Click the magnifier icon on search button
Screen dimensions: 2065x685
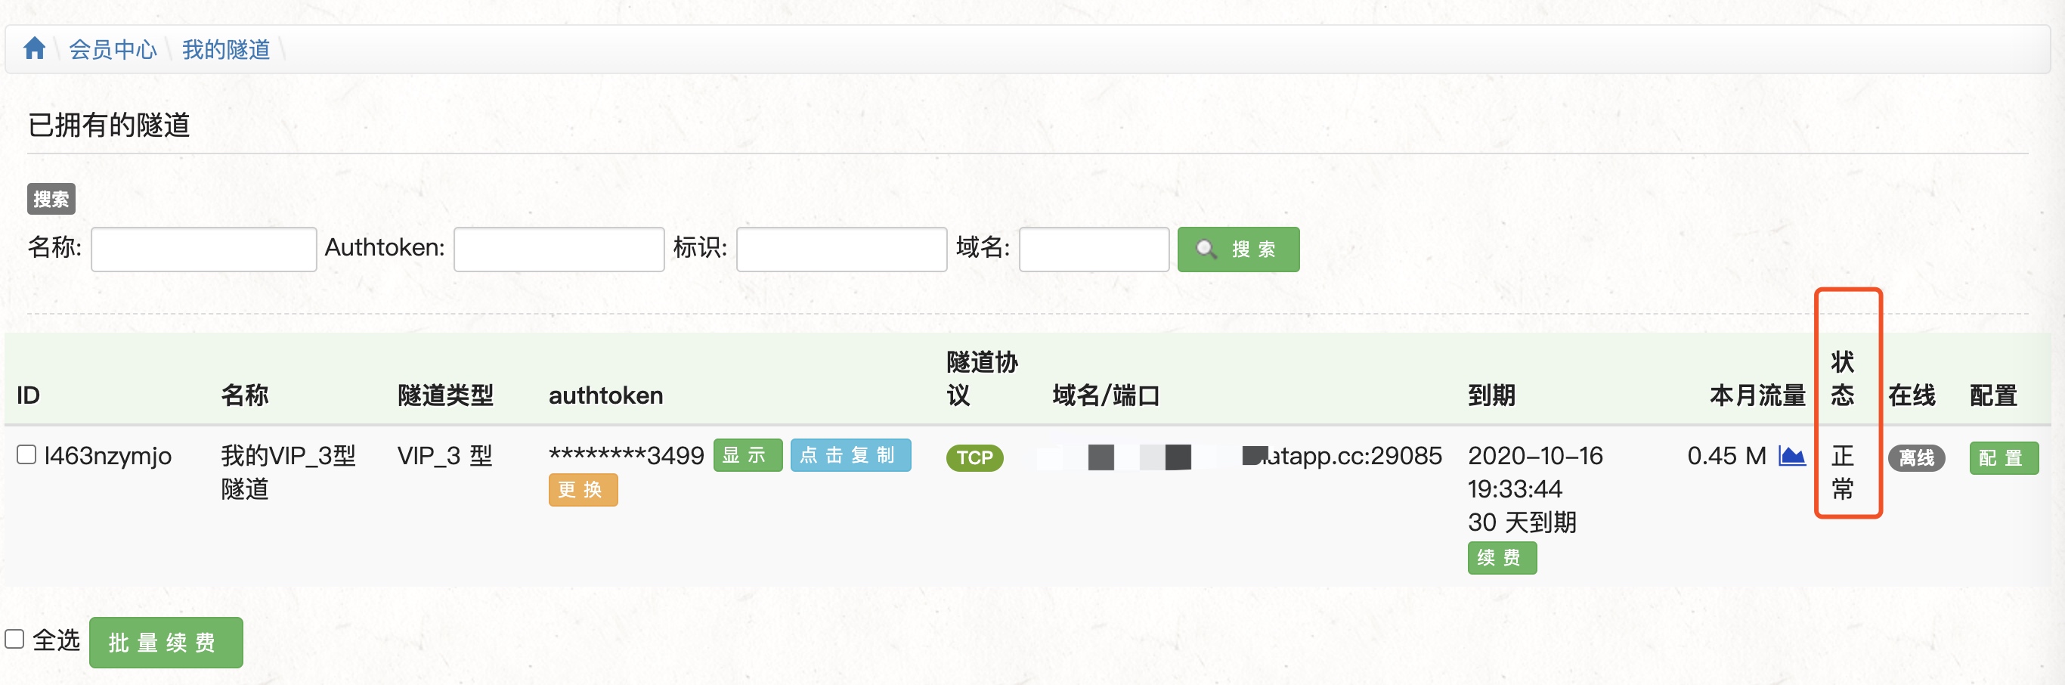click(1206, 250)
